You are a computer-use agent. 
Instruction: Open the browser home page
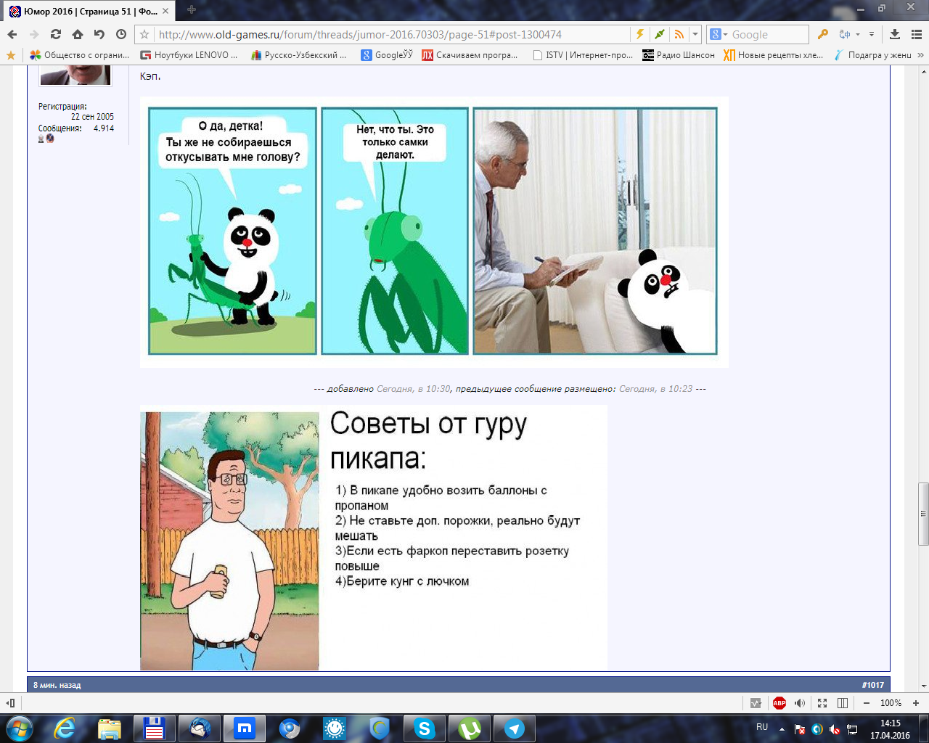pos(78,34)
